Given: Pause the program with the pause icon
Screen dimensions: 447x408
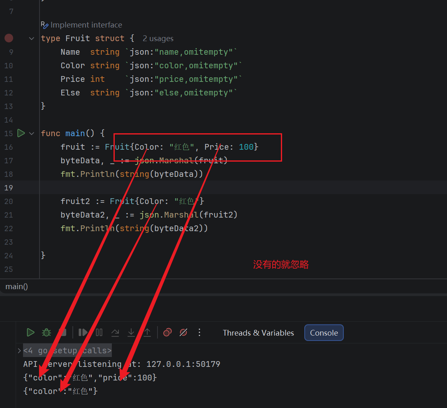Looking at the screenshot, I should 99,332.
